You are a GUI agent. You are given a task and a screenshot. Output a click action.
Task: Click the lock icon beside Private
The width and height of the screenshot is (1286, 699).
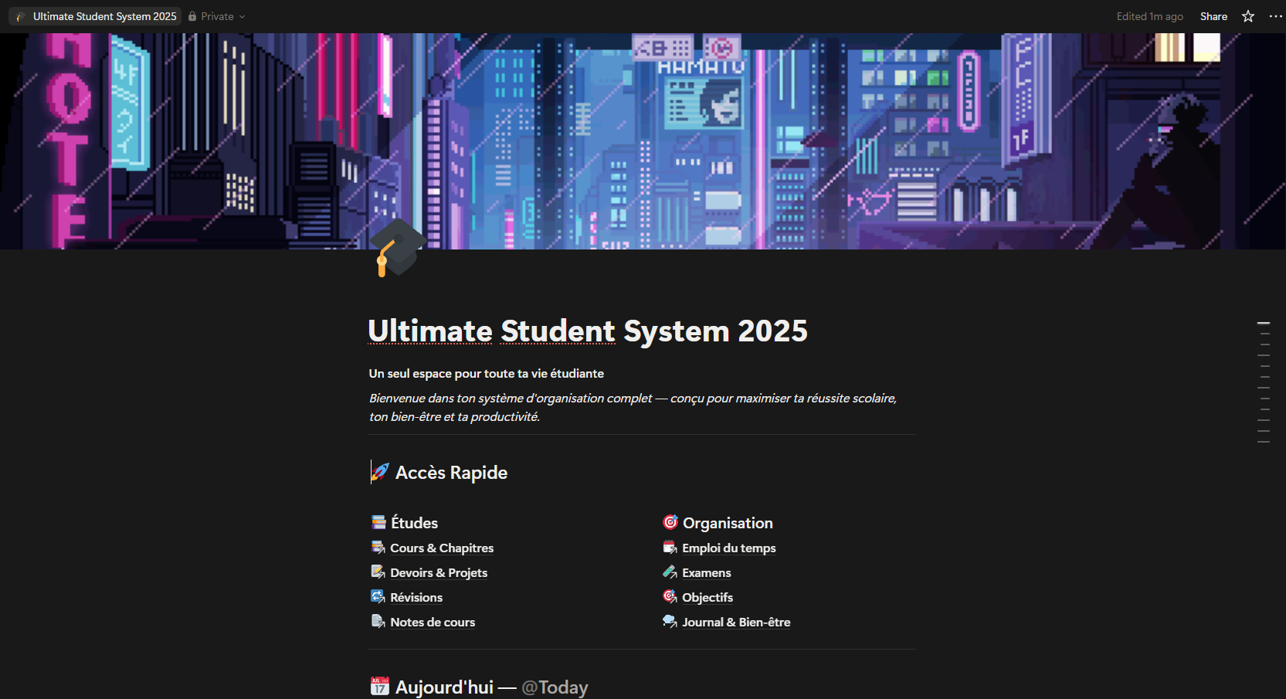[192, 16]
